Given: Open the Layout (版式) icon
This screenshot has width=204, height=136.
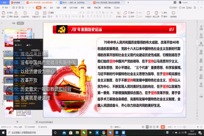Looking at the screenshot, I should tap(44, 13).
